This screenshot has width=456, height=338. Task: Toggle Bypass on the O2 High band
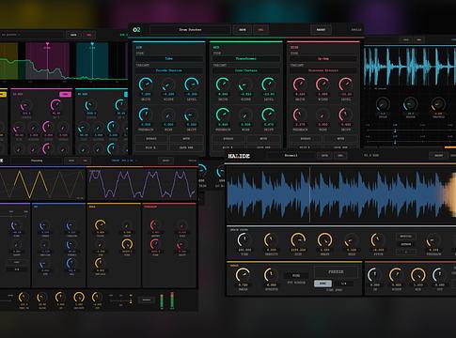pyautogui.click(x=306, y=139)
